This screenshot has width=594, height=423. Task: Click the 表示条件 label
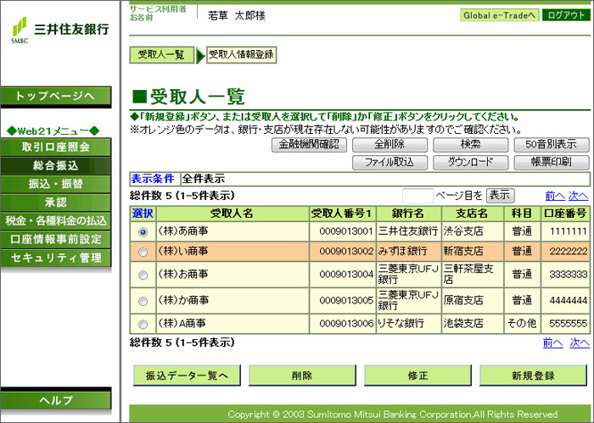point(153,179)
